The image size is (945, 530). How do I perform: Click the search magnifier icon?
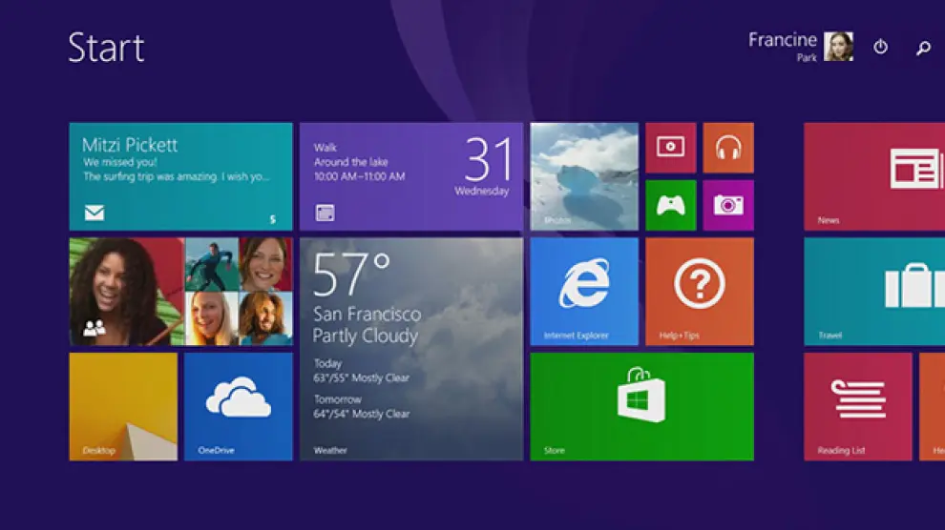923,48
